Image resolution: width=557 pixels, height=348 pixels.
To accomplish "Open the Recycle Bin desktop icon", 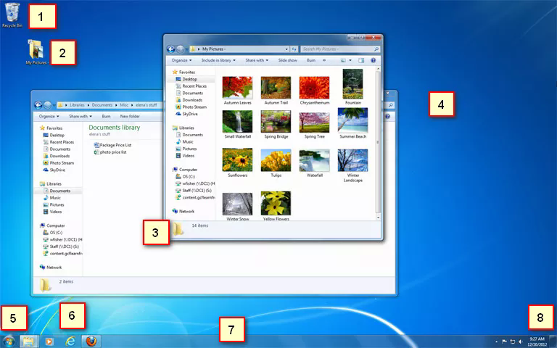I will (x=12, y=15).
